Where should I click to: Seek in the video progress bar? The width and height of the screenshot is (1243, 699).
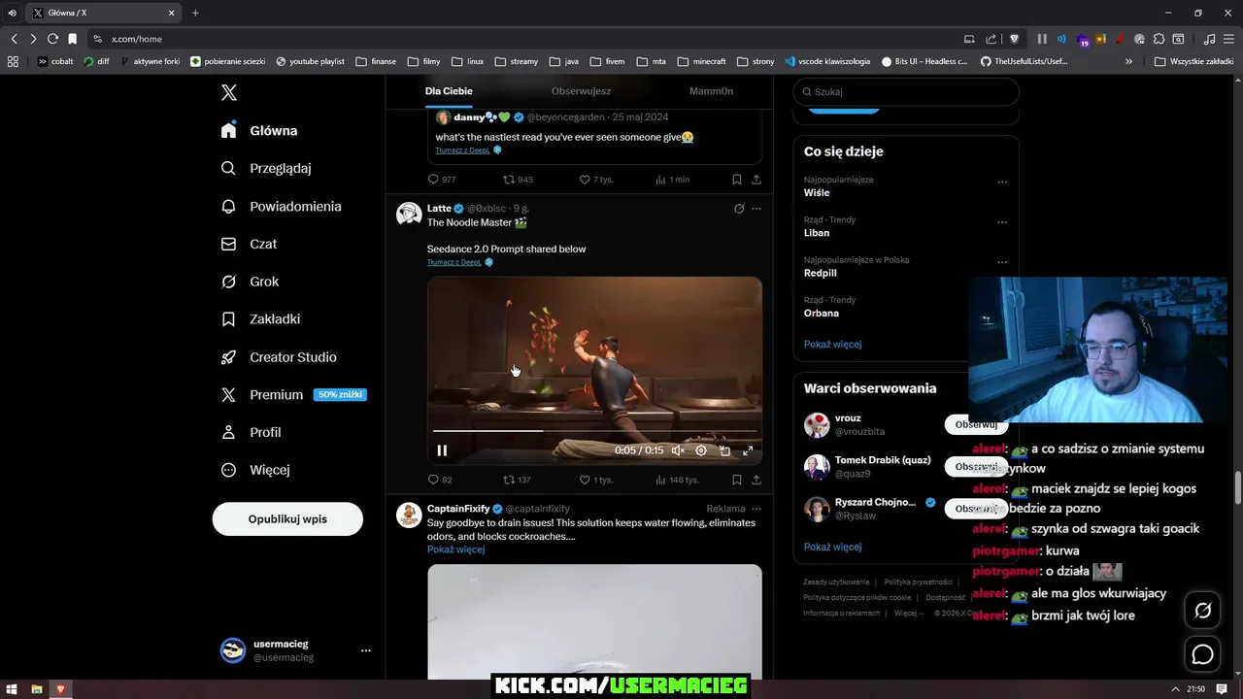pyautogui.click(x=594, y=430)
